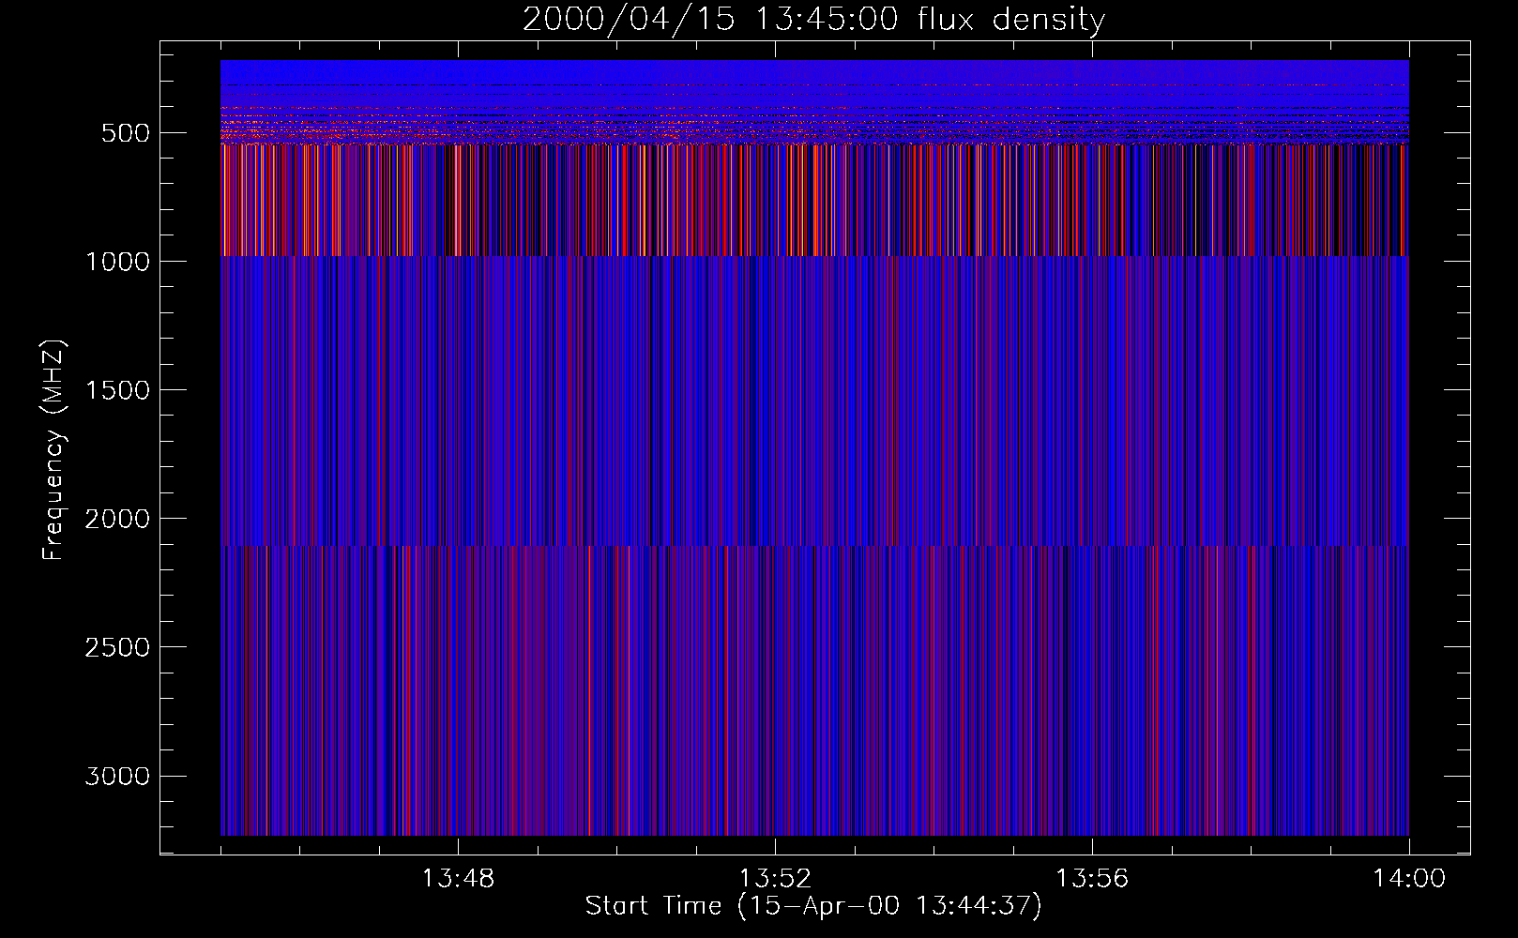This screenshot has width=1518, height=938.
Task: Click the 13:52 time tick label
Action: pos(775,879)
